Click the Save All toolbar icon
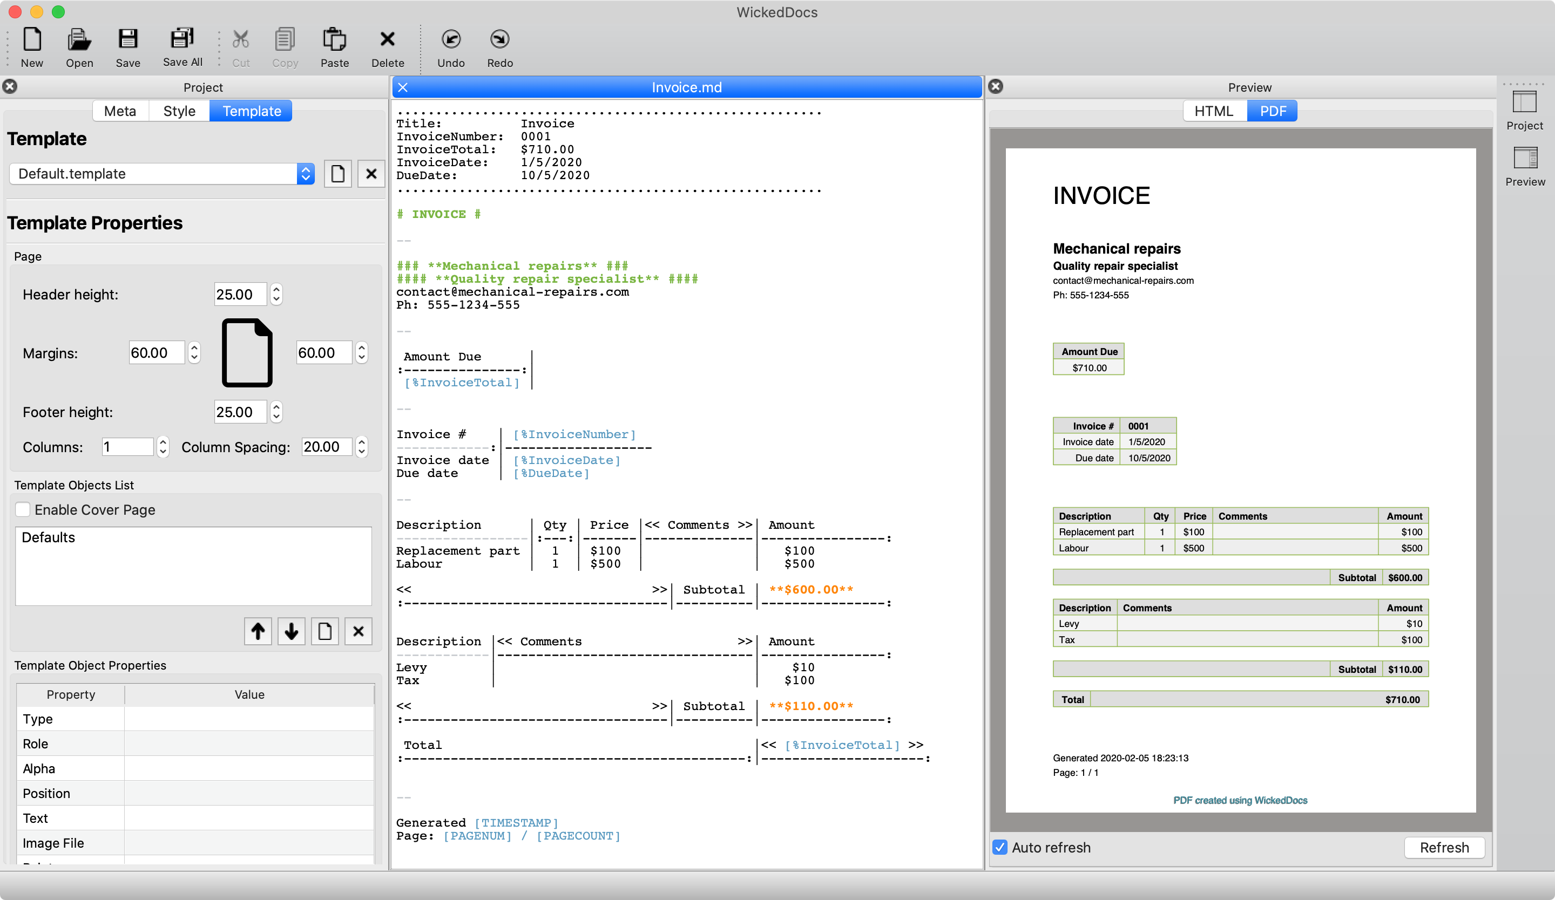The image size is (1555, 900). pyautogui.click(x=182, y=39)
